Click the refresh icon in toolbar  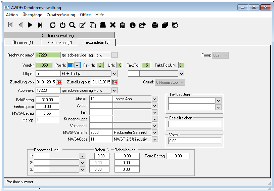coord(52,25)
